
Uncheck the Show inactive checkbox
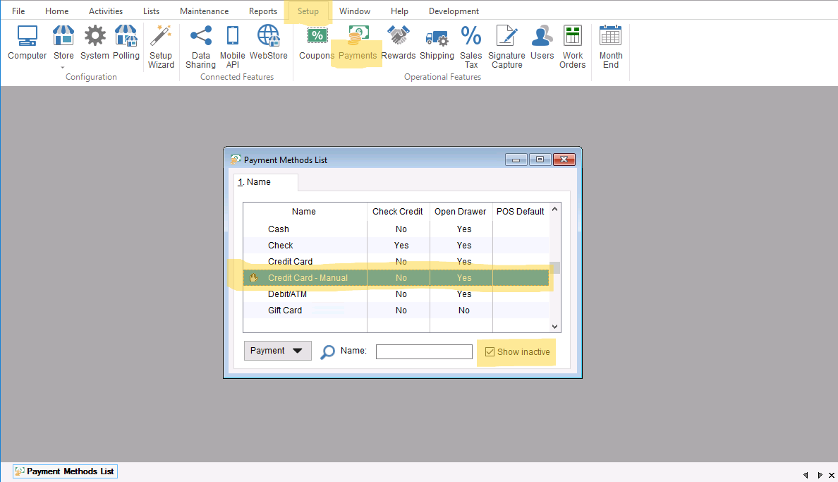(x=490, y=352)
